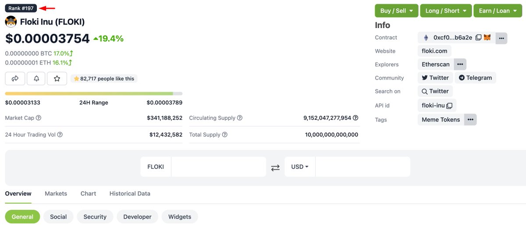Open the Etherscan explorer link
This screenshot has height=227, width=526.
(436, 64)
